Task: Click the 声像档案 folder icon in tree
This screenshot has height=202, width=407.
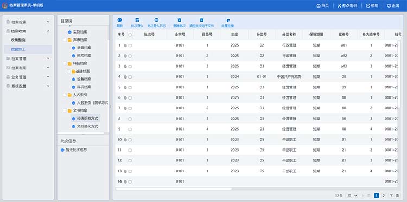Action: tap(69, 40)
